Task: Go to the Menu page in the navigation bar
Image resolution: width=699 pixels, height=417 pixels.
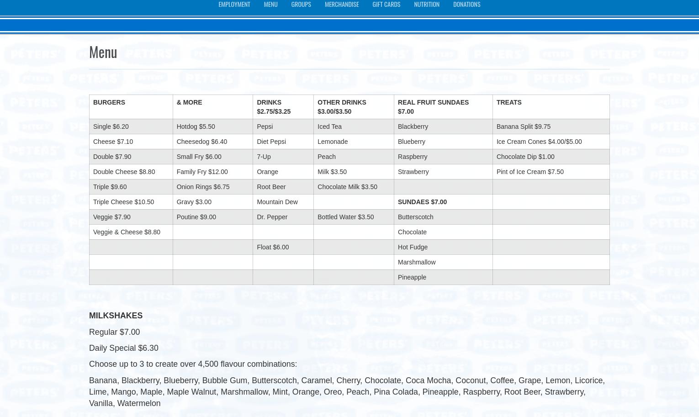Action: [270, 5]
